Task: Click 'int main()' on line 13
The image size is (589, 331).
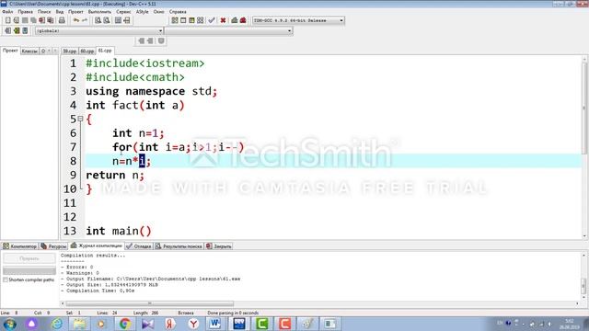Action: 119,231
